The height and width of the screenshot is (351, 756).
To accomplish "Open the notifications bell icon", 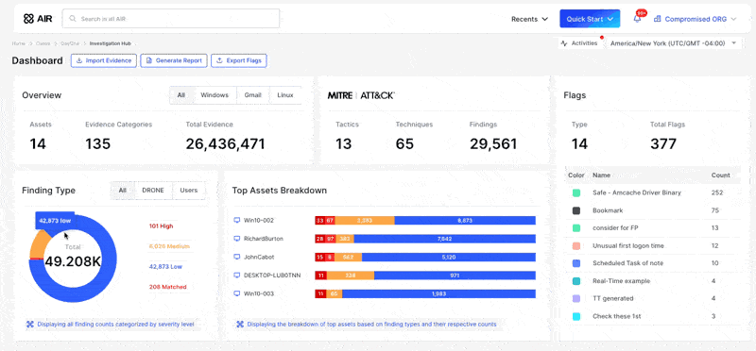I will (637, 19).
